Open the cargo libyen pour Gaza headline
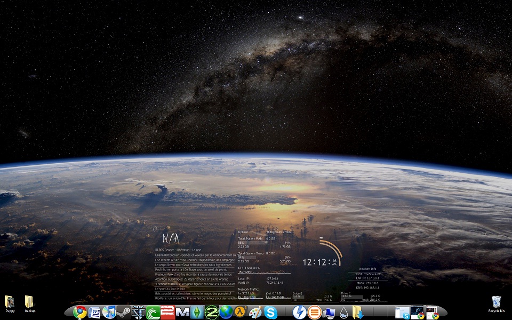Image resolution: width=512 pixels, height=320 pixels. (193, 265)
